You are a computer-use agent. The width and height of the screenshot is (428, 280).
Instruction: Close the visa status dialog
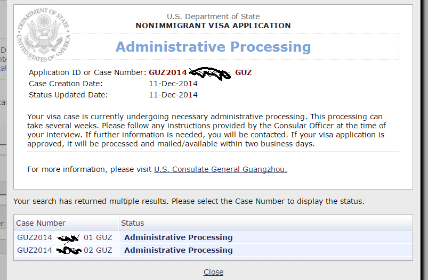click(213, 272)
